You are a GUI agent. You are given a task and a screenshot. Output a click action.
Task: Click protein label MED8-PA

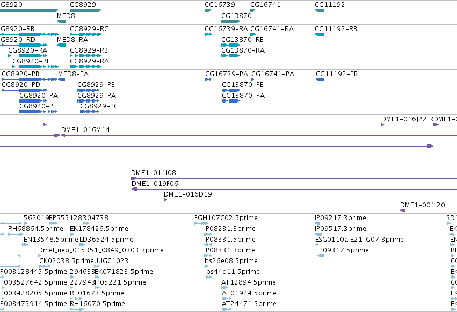(x=74, y=74)
